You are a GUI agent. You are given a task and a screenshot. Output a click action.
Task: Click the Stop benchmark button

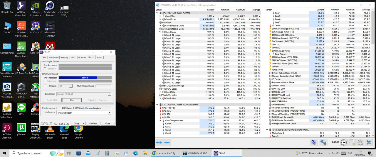(72, 100)
